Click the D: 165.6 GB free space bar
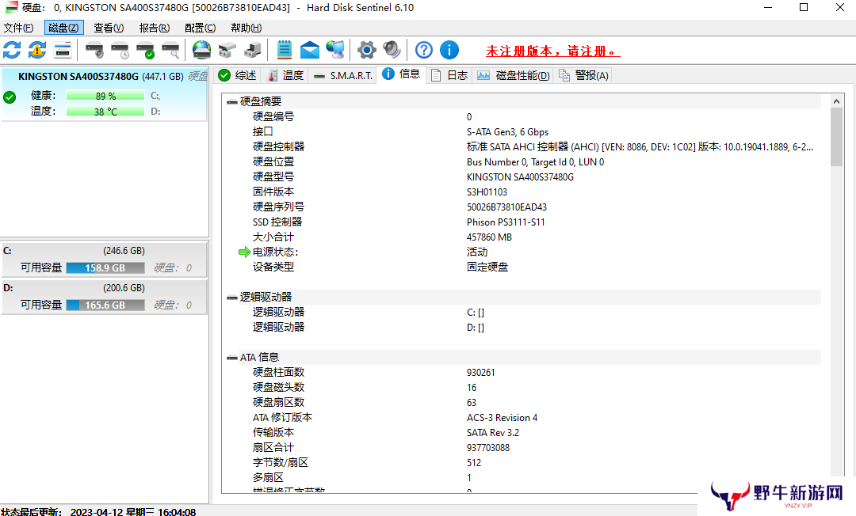This screenshot has width=856, height=516. tap(105, 305)
